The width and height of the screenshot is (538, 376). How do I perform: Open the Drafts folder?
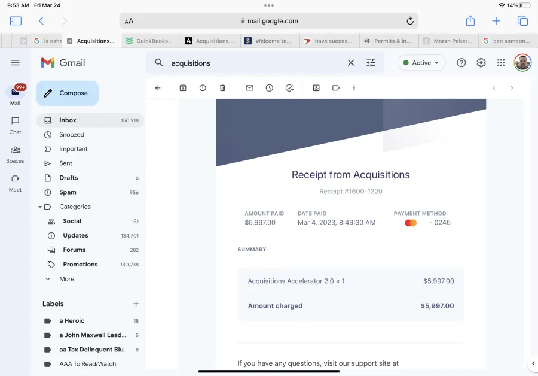[90, 178]
